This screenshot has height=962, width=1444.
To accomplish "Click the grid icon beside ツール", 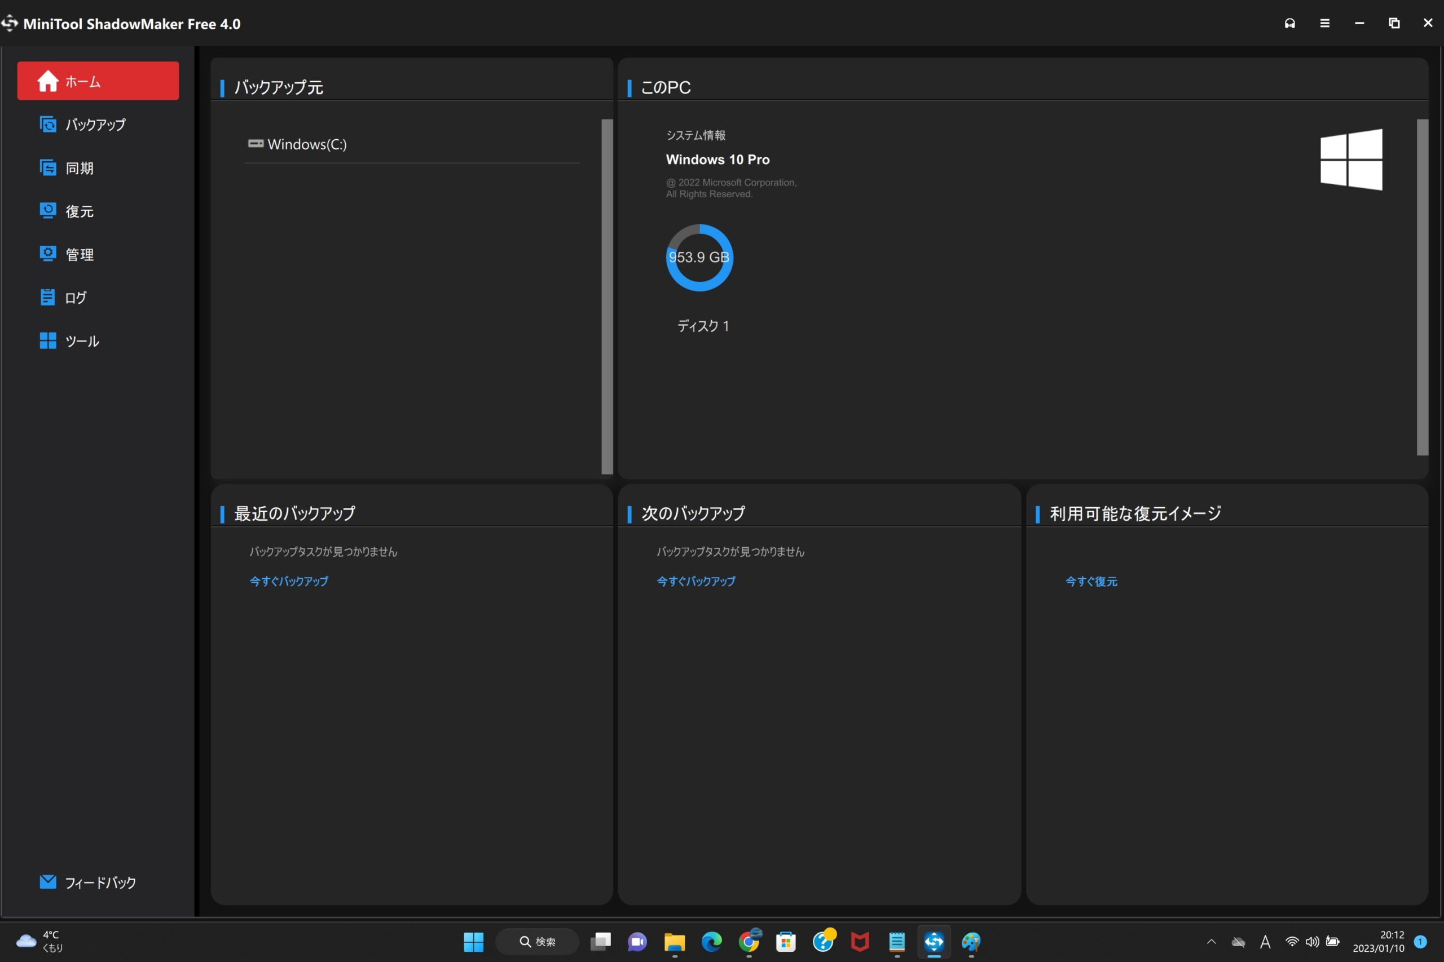I will pyautogui.click(x=48, y=340).
